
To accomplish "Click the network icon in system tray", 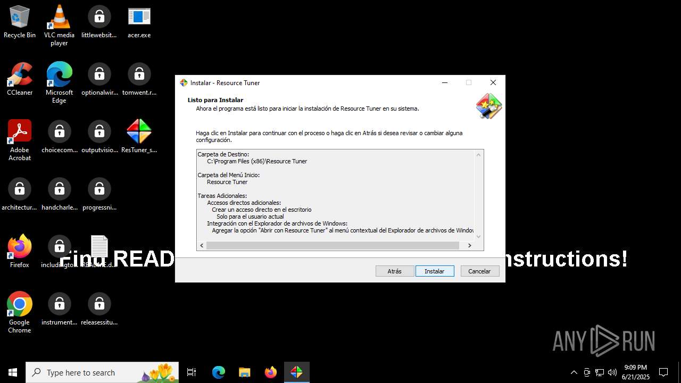I will 600,372.
